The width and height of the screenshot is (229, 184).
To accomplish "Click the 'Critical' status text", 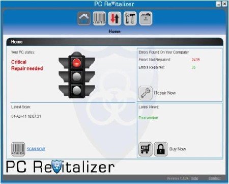I will [x=19, y=62].
